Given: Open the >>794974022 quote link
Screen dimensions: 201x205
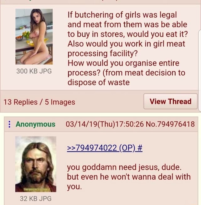Looking at the screenshot, I should 92,148.
